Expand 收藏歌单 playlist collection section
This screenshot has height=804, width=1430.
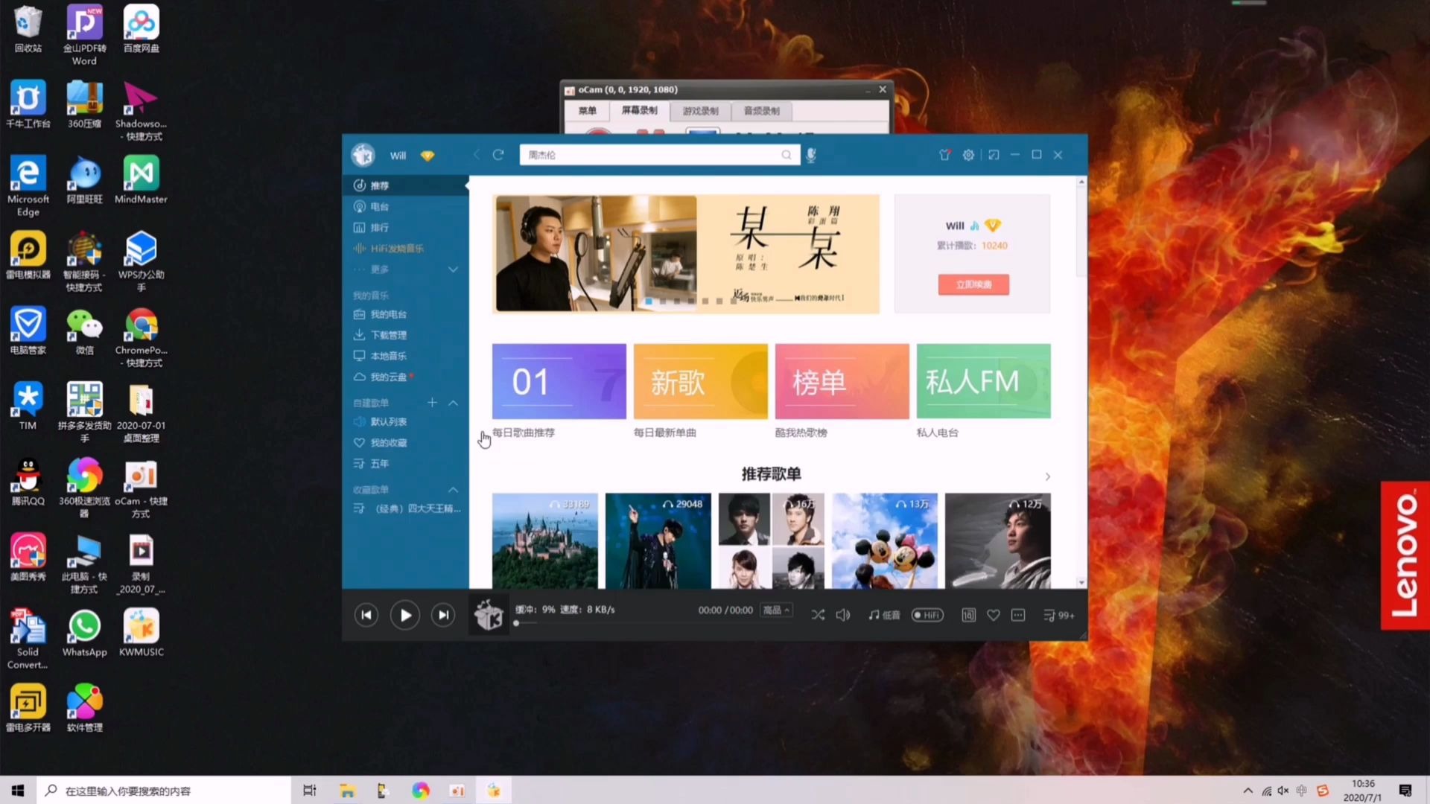[453, 488]
